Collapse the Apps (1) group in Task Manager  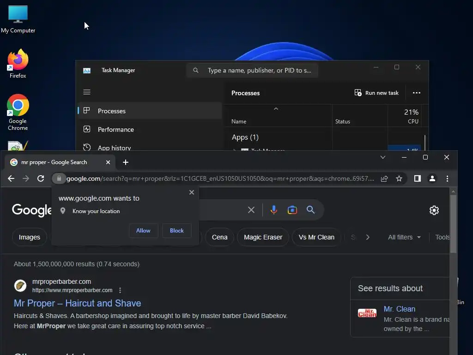[245, 137]
